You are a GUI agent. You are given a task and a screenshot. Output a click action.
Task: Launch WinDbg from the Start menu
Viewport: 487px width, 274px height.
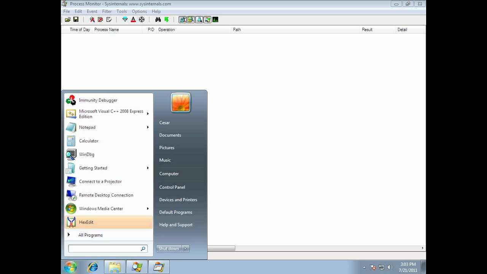pyautogui.click(x=108, y=155)
